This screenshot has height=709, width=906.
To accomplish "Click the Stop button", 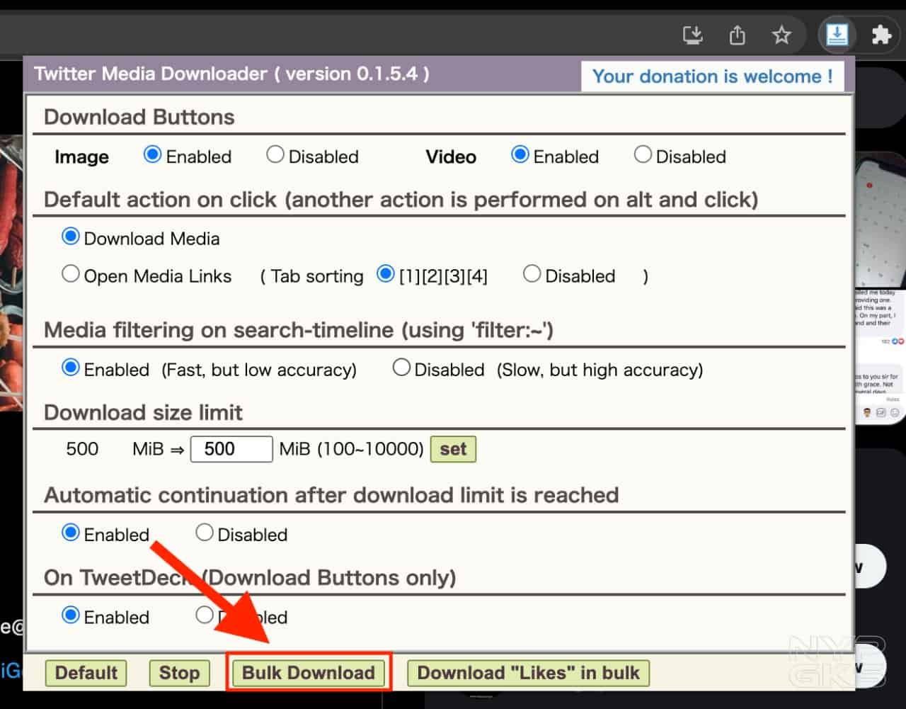I will click(179, 673).
